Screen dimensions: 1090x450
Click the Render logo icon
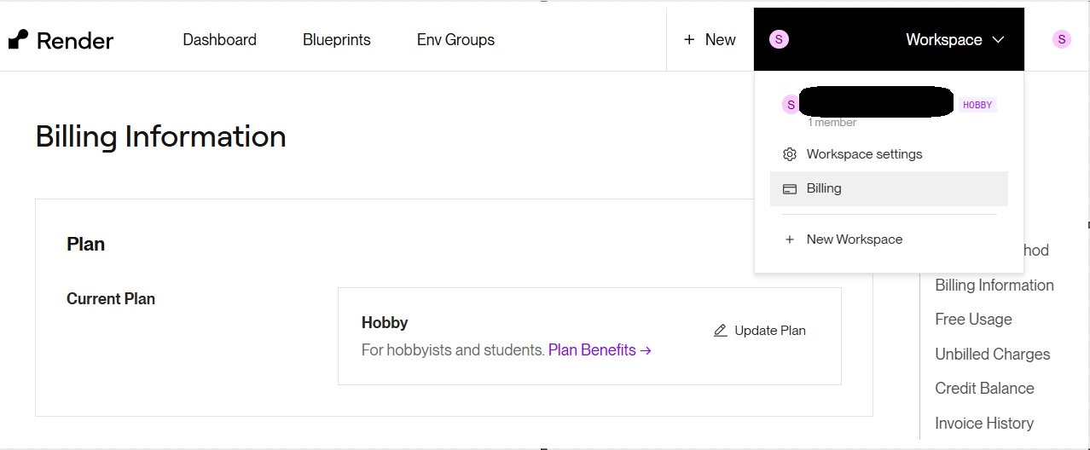18,39
